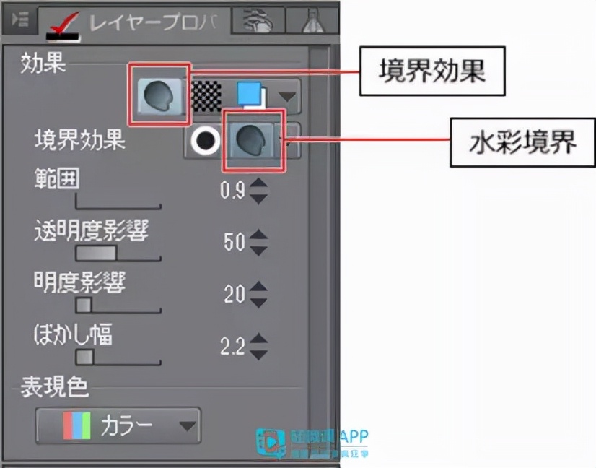The height and width of the screenshot is (468, 596).
Task: Decrease the ぼかし幅 value of 2.2
Action: (259, 355)
